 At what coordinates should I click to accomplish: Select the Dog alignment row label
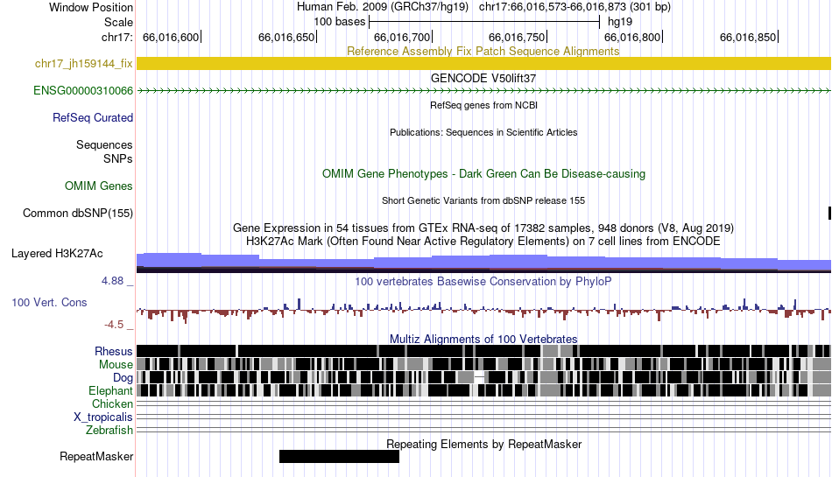(x=123, y=378)
